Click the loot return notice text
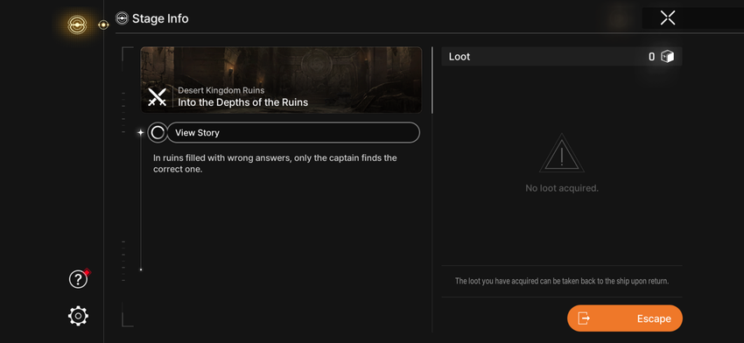Image resolution: width=744 pixels, height=343 pixels. click(x=562, y=281)
